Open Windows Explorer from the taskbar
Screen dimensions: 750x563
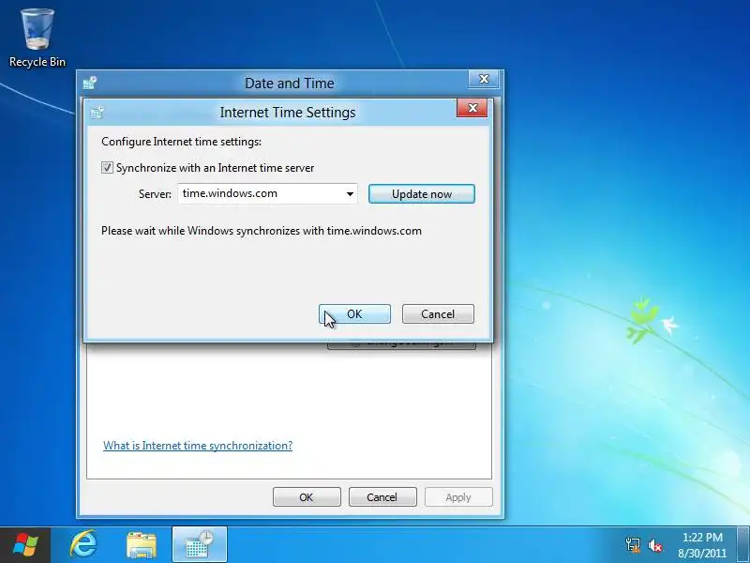pos(142,545)
